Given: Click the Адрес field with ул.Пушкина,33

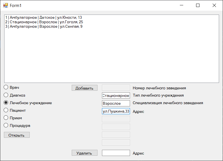Looking at the screenshot, I should (116, 111).
